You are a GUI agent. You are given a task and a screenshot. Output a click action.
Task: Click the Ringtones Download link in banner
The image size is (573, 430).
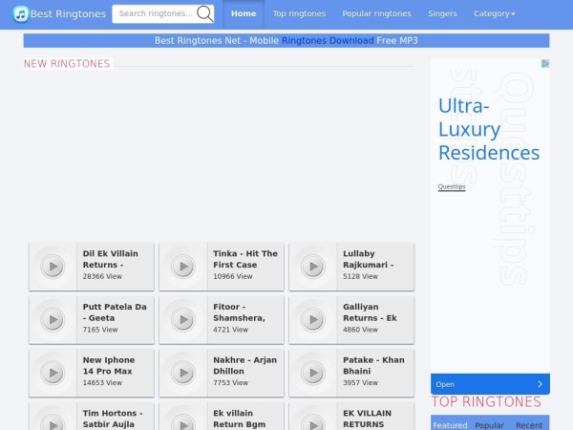pyautogui.click(x=328, y=41)
